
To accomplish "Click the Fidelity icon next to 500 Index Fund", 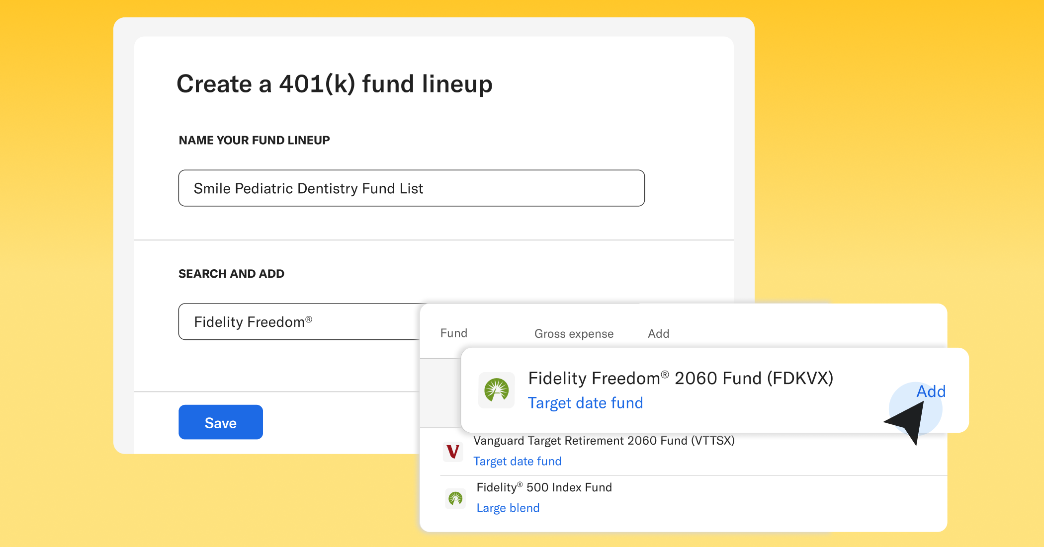I will tap(455, 498).
